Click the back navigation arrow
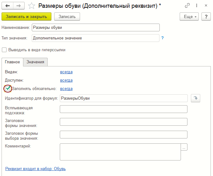The image size is (213, 176). (8, 6)
